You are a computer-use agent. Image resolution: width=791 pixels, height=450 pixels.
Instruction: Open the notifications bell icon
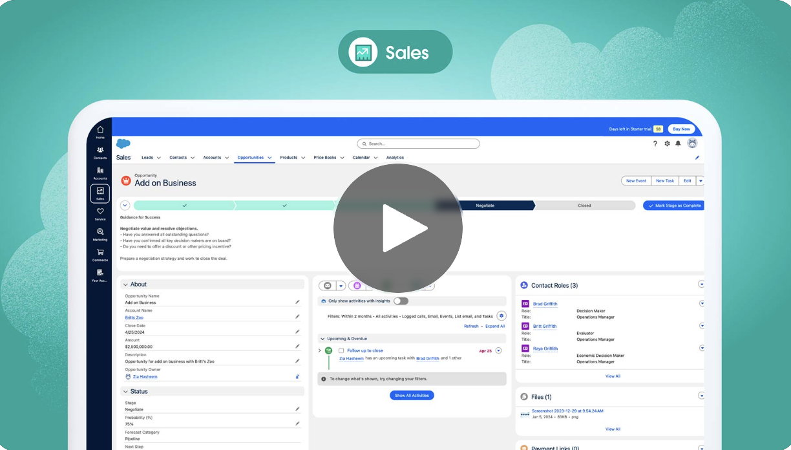click(678, 144)
